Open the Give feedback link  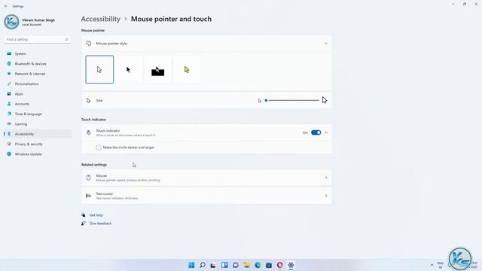click(100, 224)
